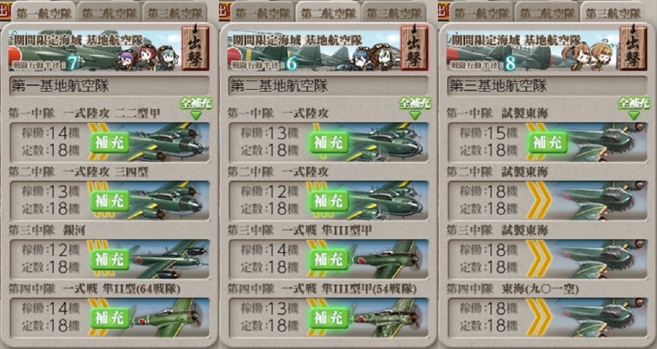657x349 pixels.
Task: Click the range 8 indicator in third corps banner
Action: tap(510, 64)
